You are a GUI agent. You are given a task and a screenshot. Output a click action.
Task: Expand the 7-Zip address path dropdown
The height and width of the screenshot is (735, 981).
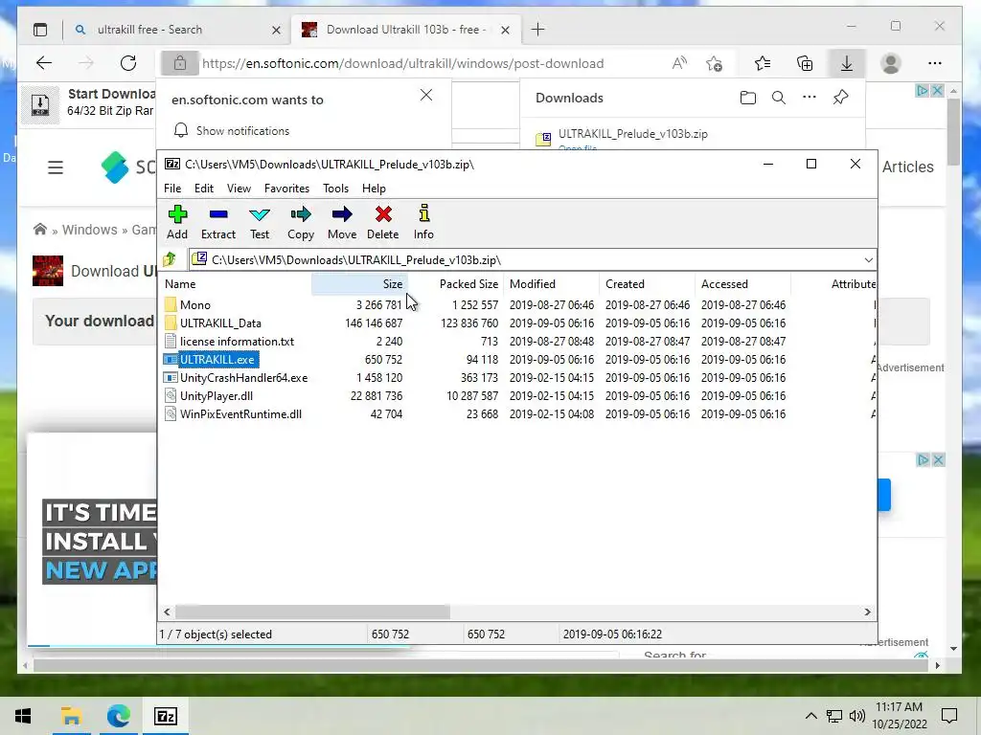point(868,260)
